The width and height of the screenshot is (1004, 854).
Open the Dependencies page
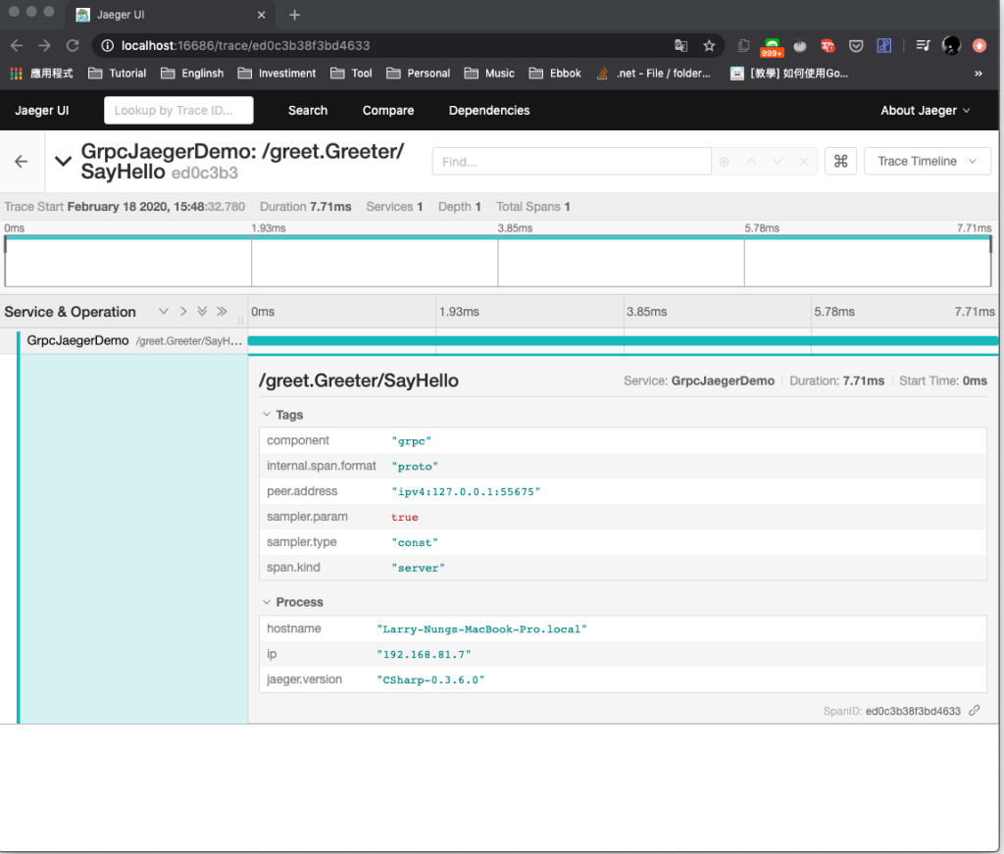pos(489,110)
